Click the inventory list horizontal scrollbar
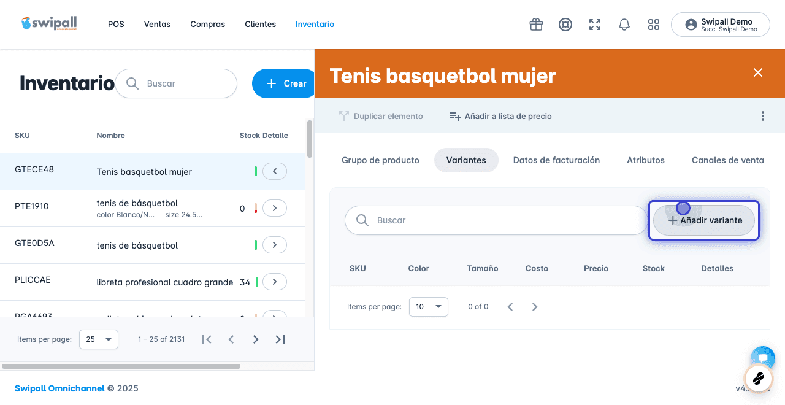Viewport: 785px width, 405px height. 121,366
